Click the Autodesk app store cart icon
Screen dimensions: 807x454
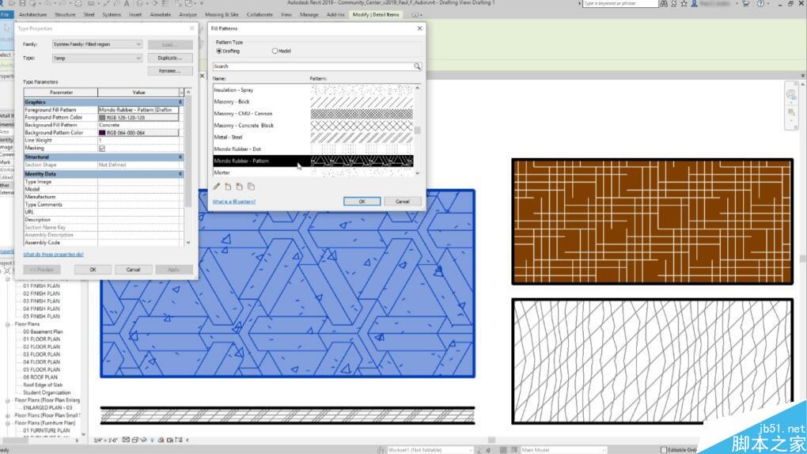click(x=746, y=3)
